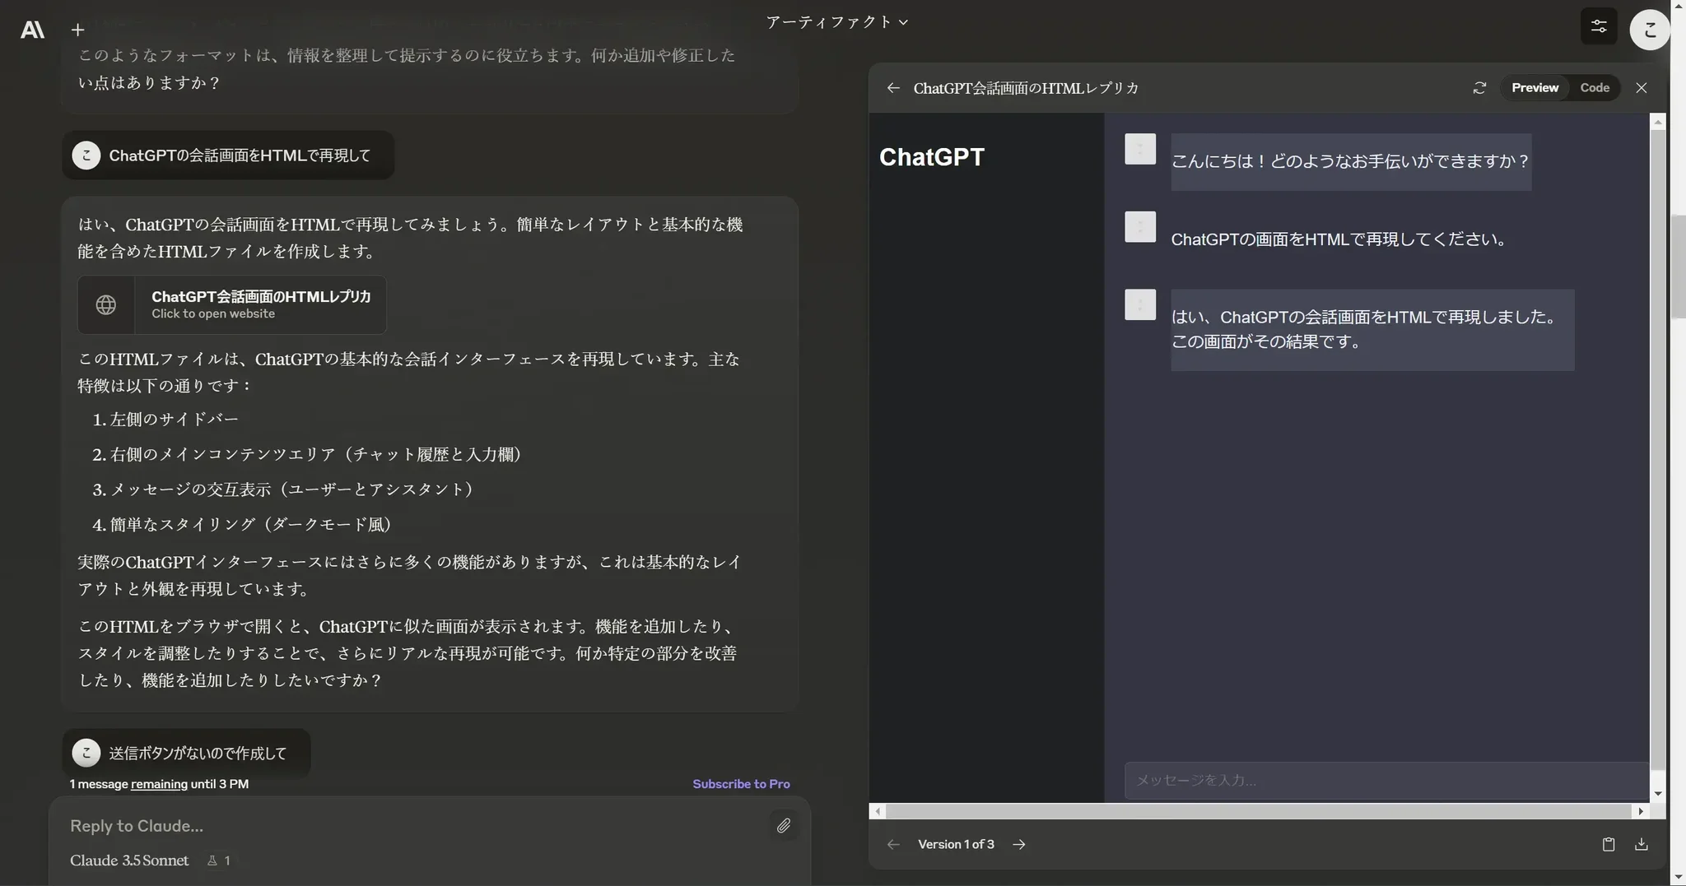Click the Anthropic logo icon
1686x886 pixels.
pos(32,30)
